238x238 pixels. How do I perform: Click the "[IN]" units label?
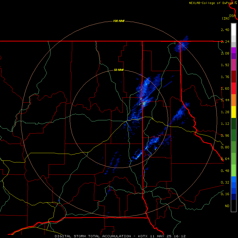[x=226, y=18]
